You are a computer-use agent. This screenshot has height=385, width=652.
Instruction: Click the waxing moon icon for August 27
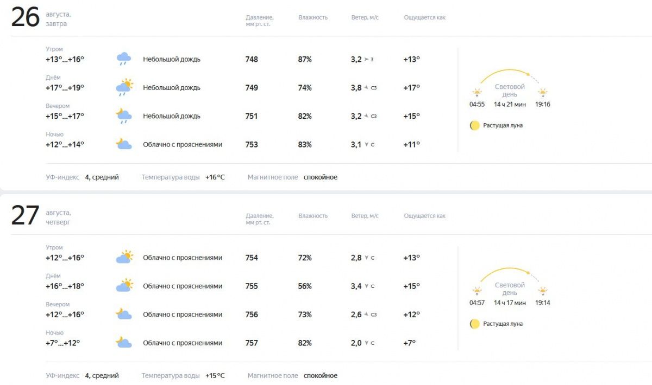[475, 324]
